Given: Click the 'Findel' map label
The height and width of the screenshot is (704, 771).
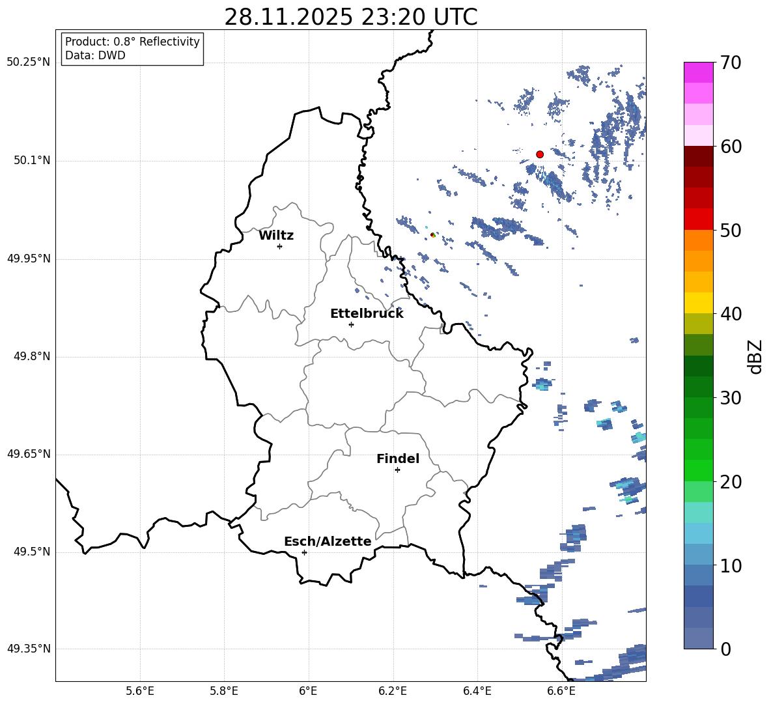Looking at the screenshot, I should [398, 458].
